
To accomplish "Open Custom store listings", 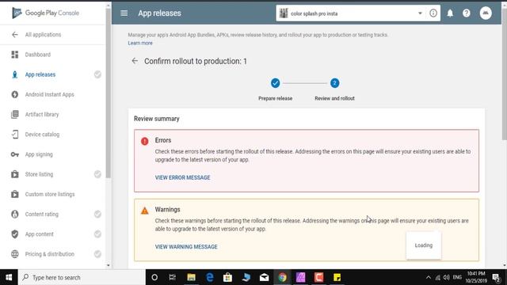I will point(50,194).
